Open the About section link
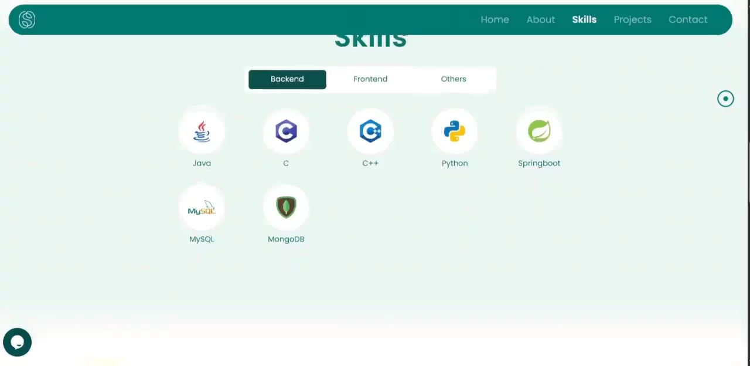This screenshot has height=366, width=750. 540,20
